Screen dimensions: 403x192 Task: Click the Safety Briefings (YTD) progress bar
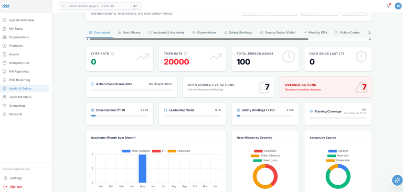click(x=265, y=116)
